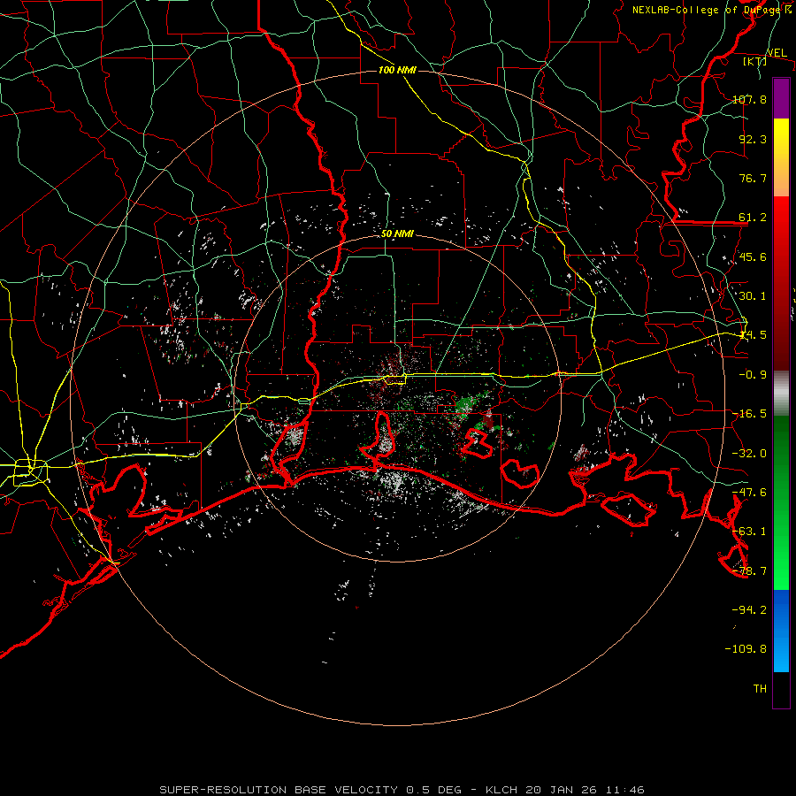Click the -63.1 velocity scale value
Viewport: 796px width, 796px height.
749,532
